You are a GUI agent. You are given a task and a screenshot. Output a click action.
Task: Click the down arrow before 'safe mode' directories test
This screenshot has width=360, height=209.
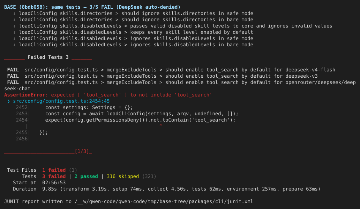tap(14, 14)
